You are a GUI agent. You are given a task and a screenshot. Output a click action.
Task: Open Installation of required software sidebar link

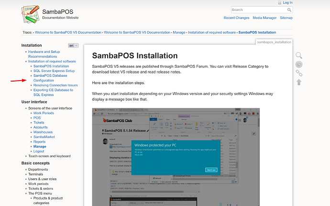coord(52,61)
